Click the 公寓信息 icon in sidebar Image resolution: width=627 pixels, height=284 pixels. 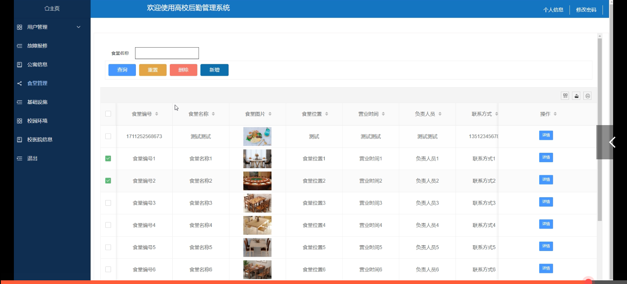tap(20, 65)
